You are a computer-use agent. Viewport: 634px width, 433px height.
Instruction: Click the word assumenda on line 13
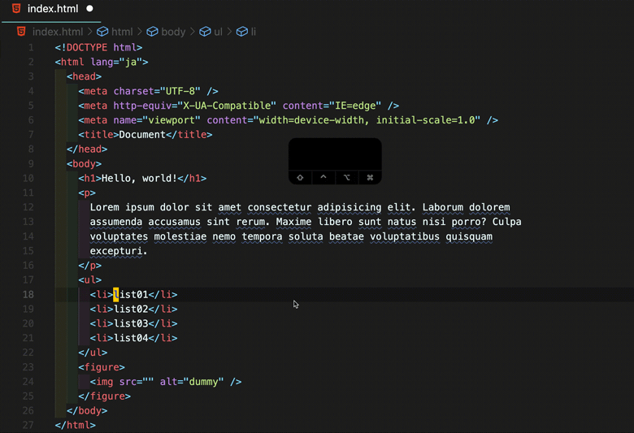tap(116, 222)
